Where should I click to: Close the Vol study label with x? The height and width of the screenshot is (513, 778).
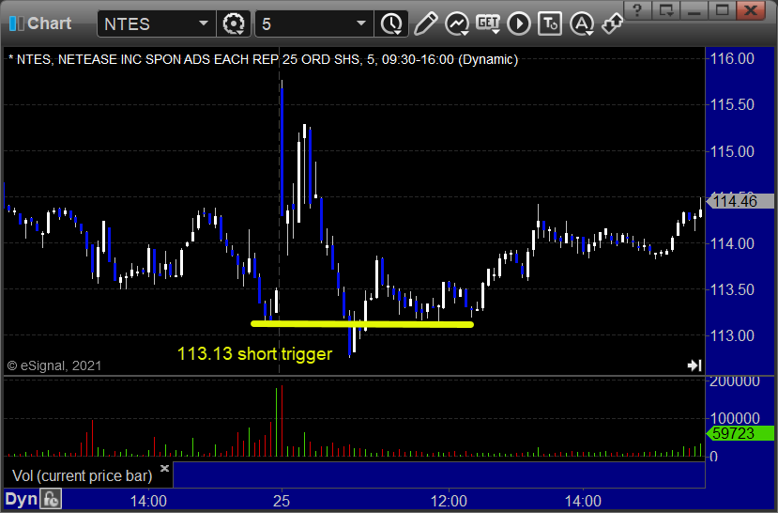pos(165,468)
